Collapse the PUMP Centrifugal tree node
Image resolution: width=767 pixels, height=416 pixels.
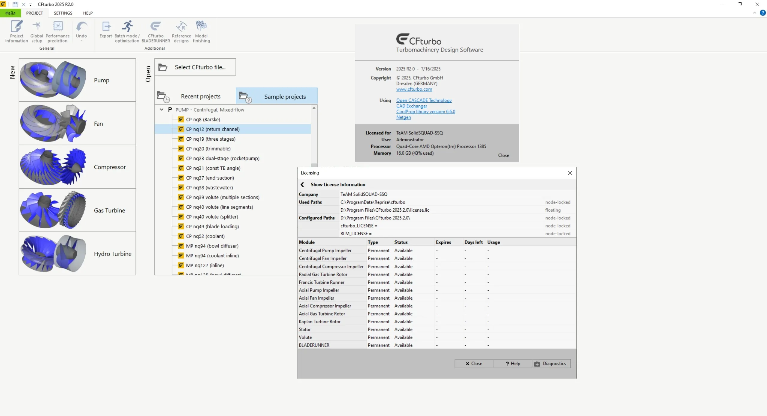[161, 110]
